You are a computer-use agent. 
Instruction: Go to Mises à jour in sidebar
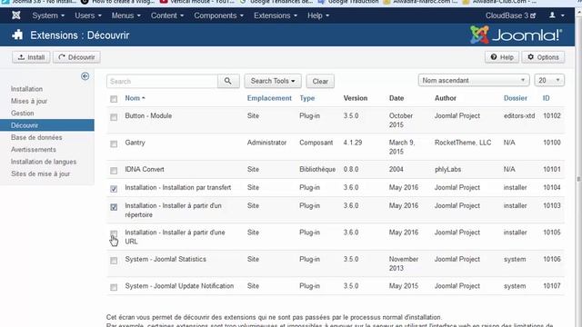29,101
